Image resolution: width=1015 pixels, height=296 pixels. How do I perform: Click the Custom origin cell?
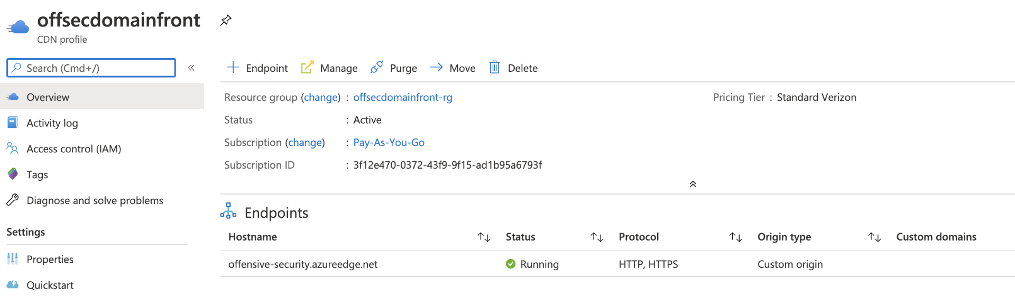point(790,264)
